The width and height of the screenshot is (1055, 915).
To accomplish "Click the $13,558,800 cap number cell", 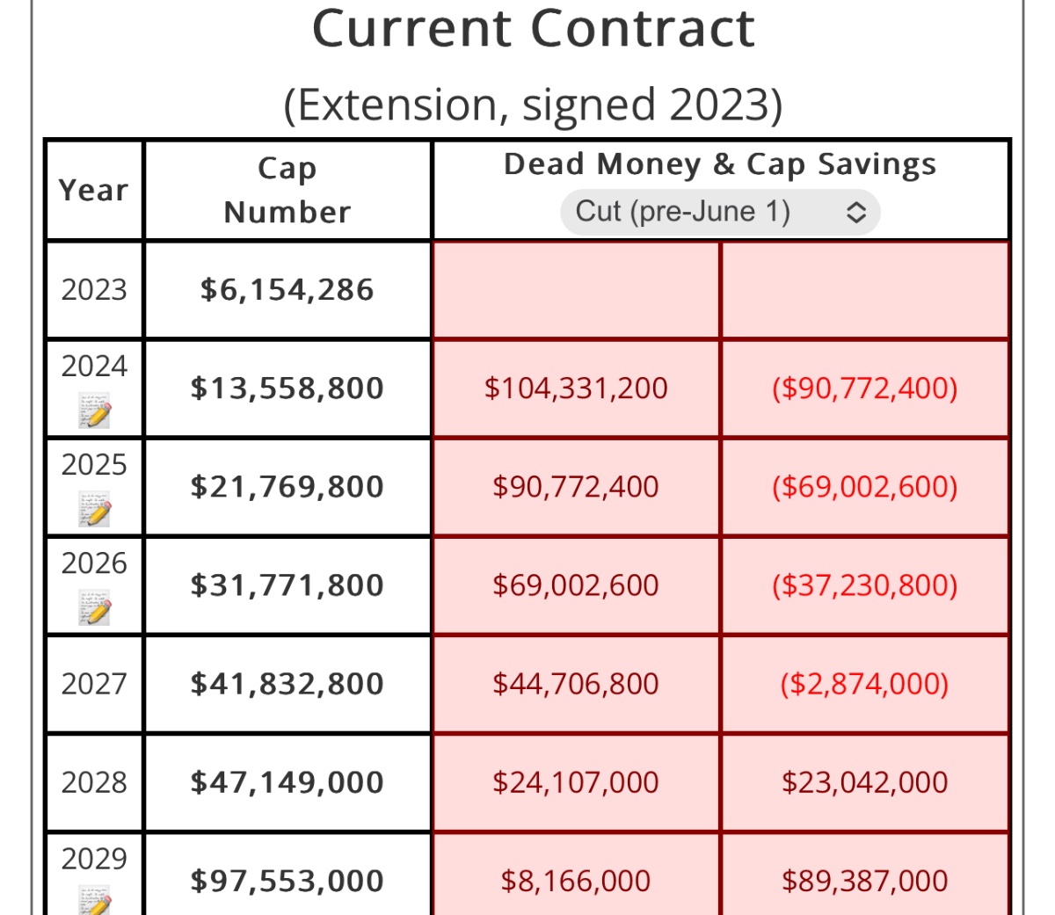I will [287, 389].
